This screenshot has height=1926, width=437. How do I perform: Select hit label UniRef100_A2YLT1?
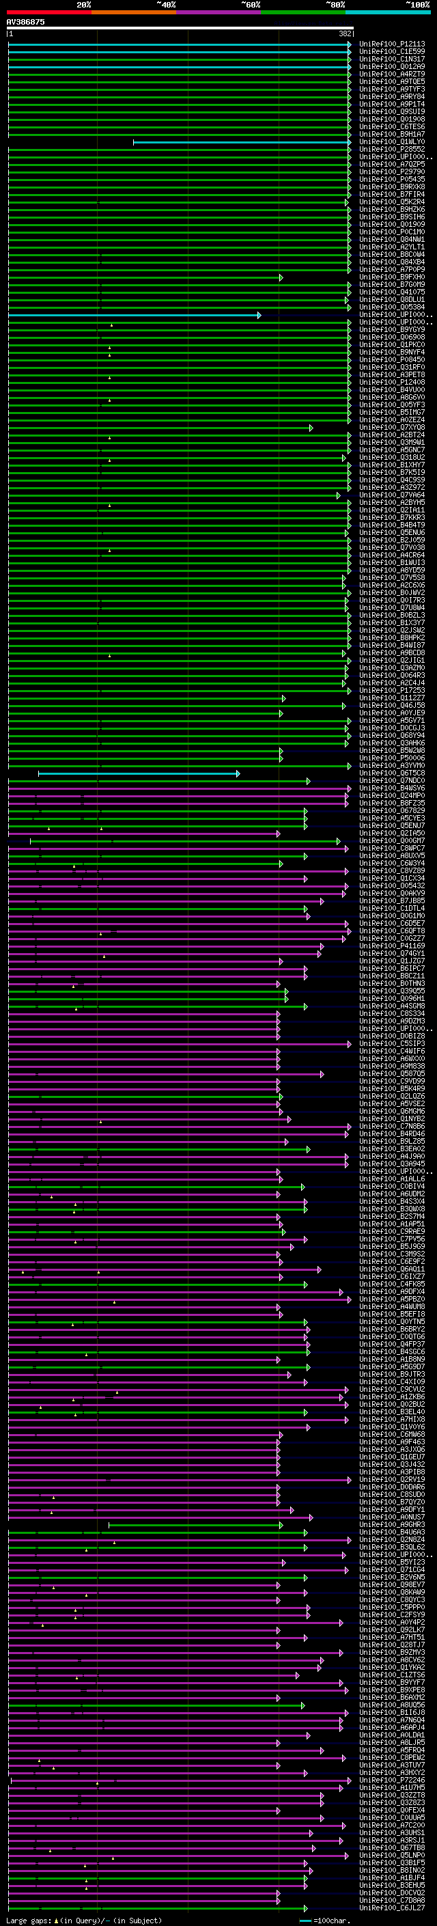coord(392,247)
